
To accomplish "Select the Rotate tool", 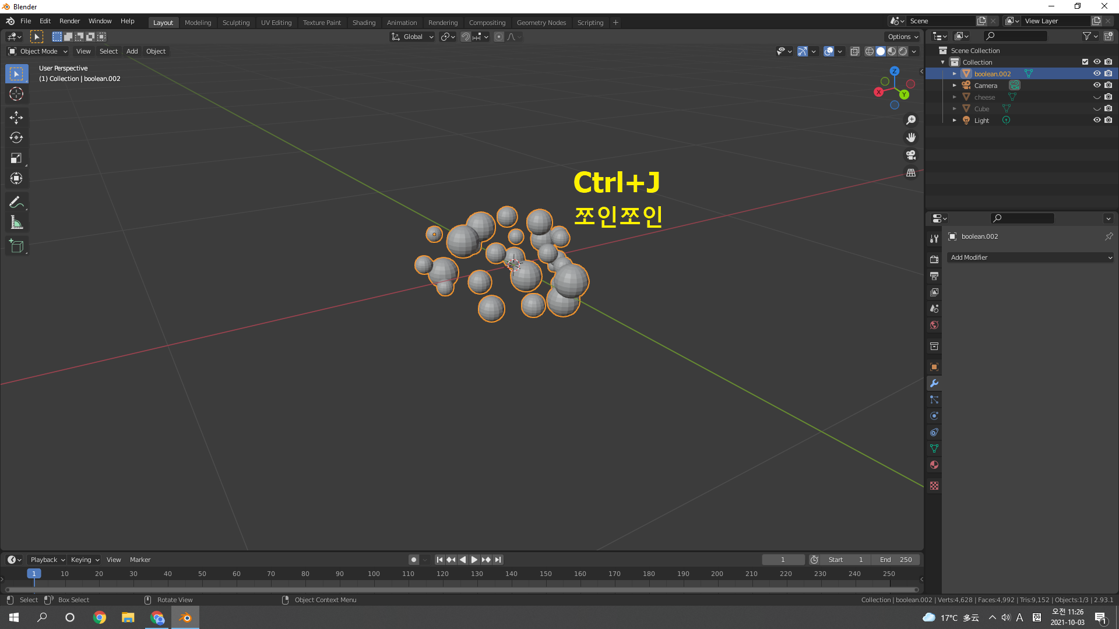I will click(16, 137).
